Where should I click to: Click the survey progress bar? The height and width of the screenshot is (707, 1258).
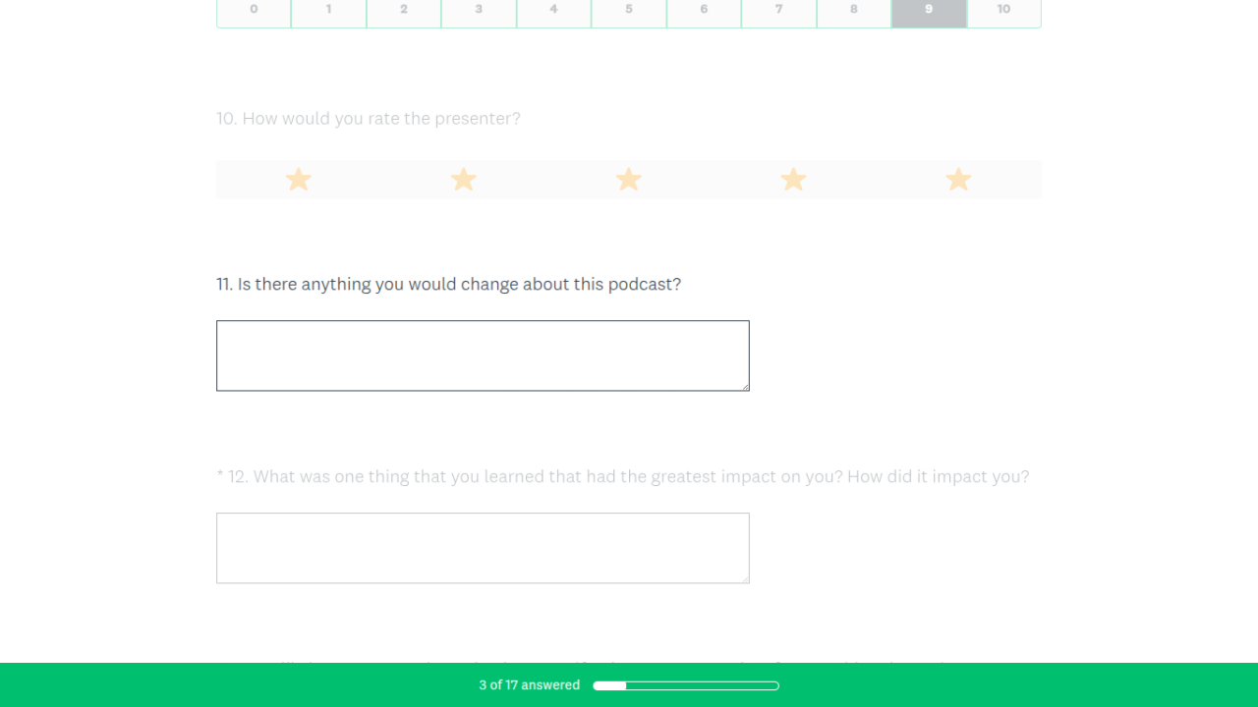point(686,685)
